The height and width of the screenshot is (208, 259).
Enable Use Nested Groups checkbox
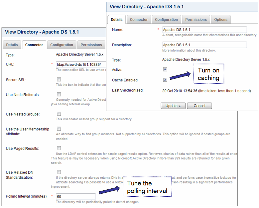pos(59,114)
